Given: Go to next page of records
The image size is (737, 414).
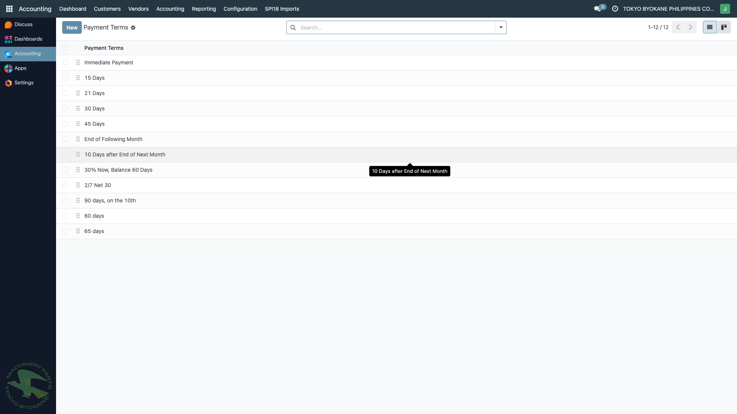Looking at the screenshot, I should [x=690, y=27].
